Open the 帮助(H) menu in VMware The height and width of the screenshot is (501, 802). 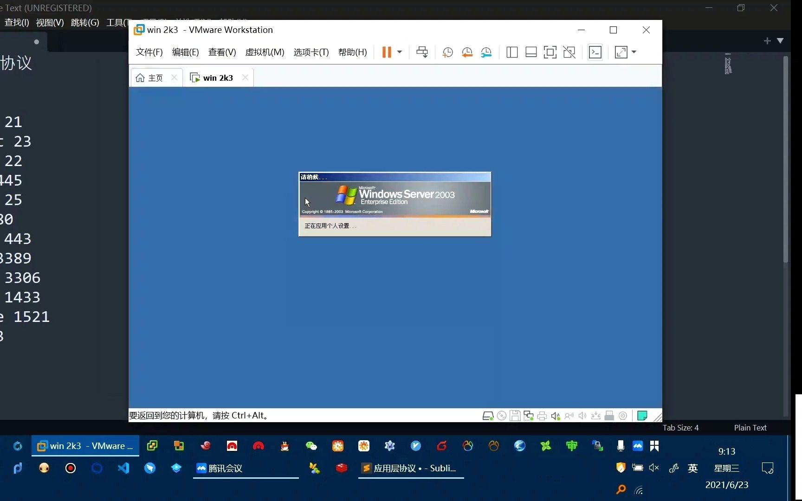(x=352, y=52)
